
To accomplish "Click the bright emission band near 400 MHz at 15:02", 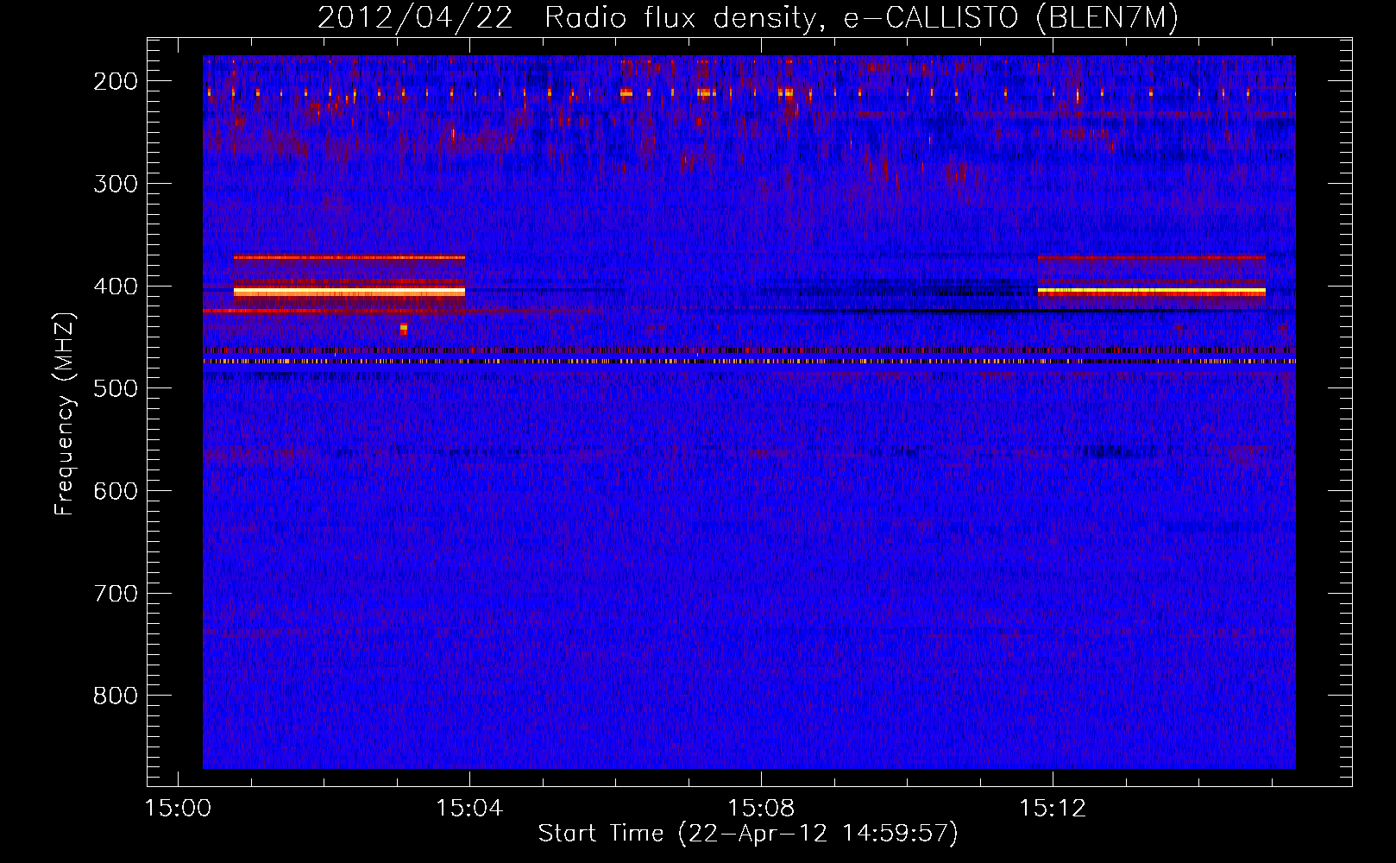I will (349, 293).
